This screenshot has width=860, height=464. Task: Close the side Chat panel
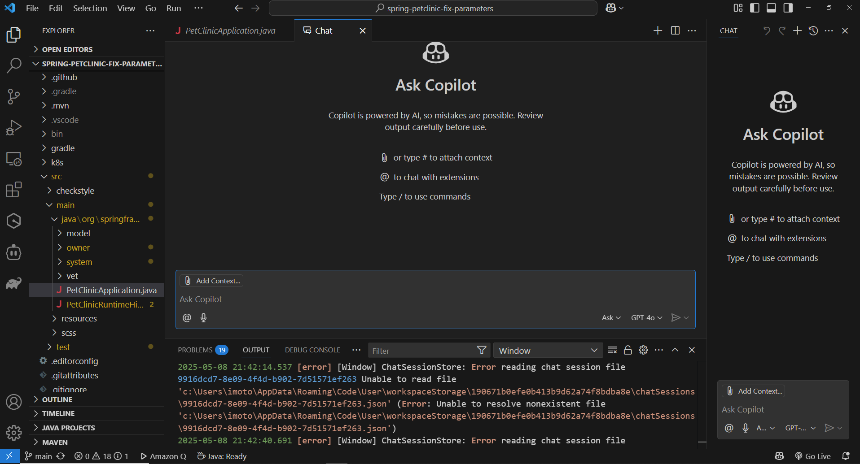point(845,30)
